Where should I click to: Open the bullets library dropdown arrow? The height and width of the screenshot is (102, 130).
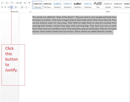[x=4, y=3]
